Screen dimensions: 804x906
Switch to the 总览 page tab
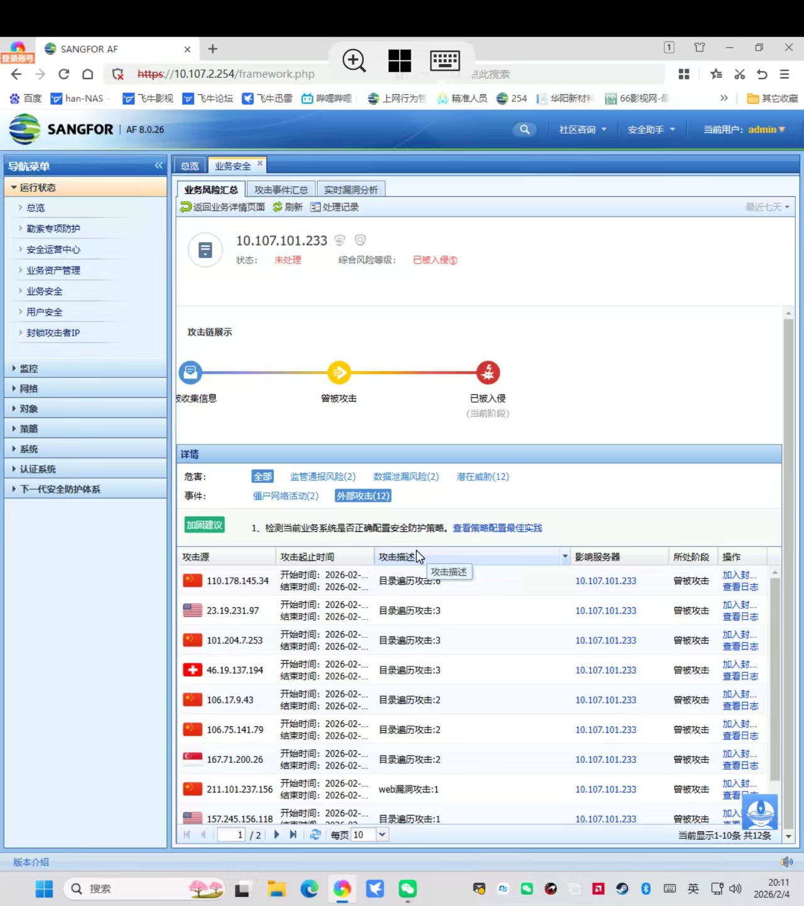click(190, 166)
